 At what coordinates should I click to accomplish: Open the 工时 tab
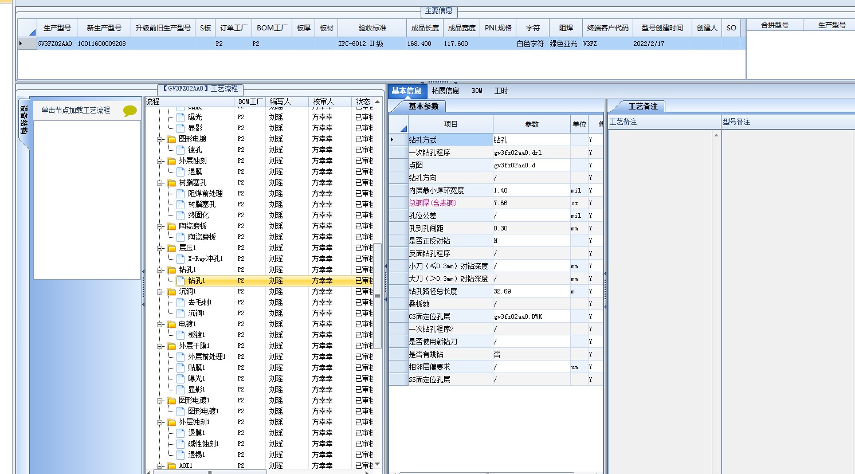(x=501, y=91)
